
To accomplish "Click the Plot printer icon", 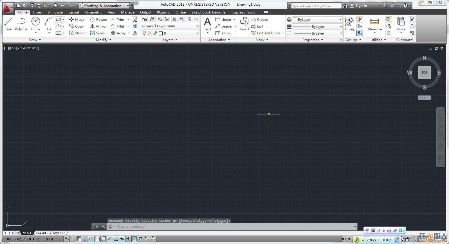I will pos(55,5).
